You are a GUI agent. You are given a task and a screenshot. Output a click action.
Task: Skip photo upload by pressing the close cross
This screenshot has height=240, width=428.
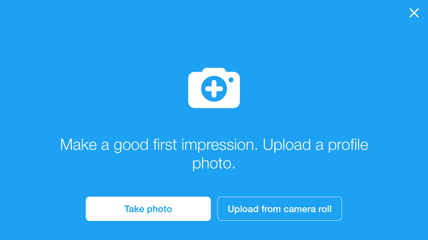414,13
